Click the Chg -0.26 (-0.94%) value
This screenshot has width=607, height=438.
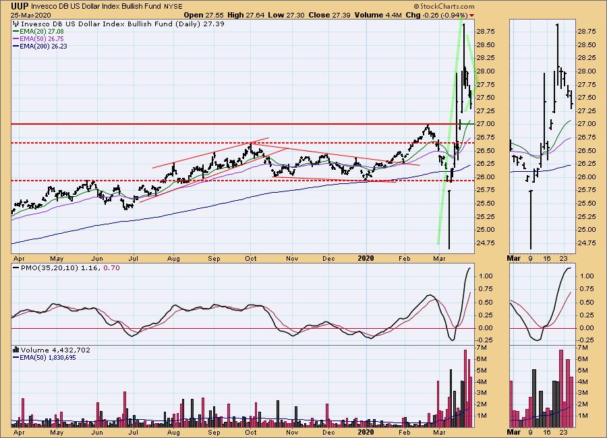click(x=436, y=15)
